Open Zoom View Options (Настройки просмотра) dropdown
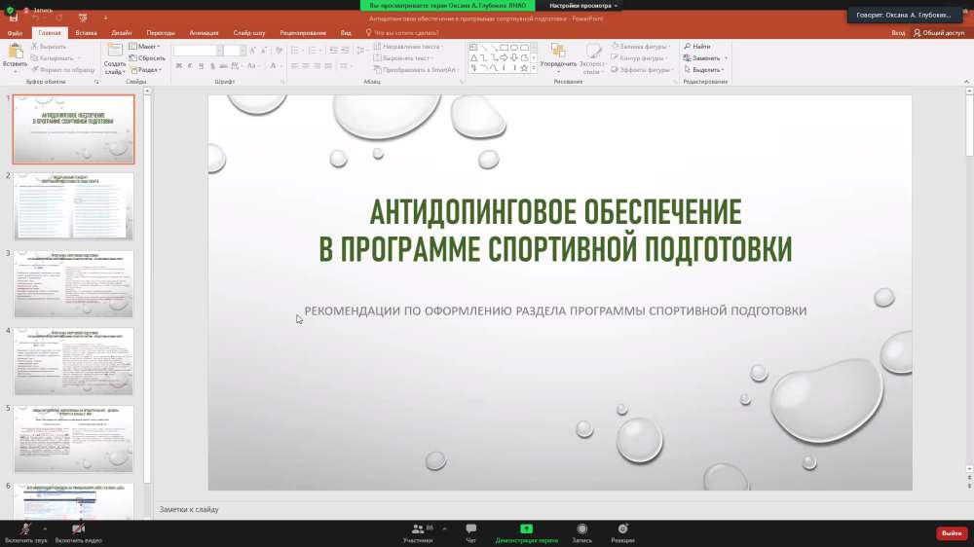The image size is (974, 547). tap(583, 6)
